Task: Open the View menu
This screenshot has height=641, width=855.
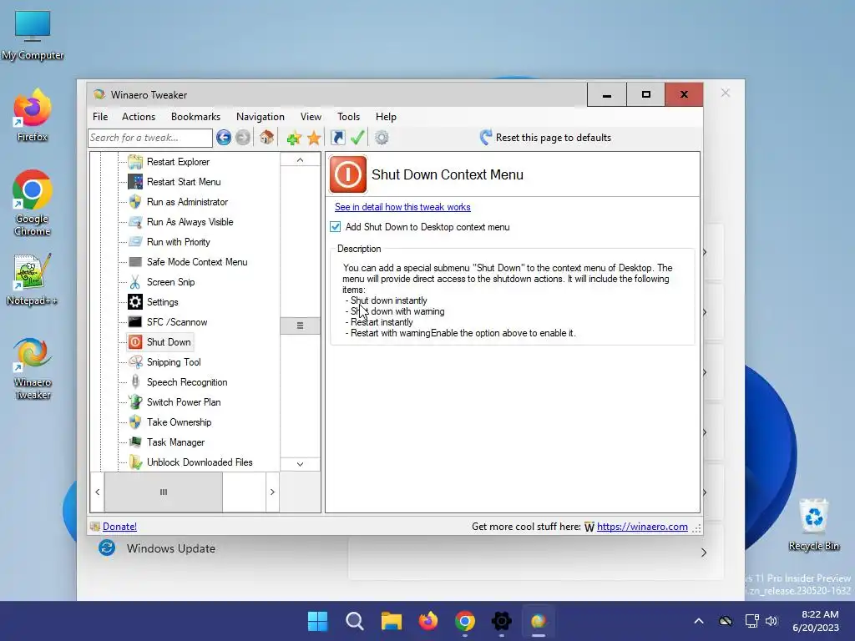Action: [311, 117]
